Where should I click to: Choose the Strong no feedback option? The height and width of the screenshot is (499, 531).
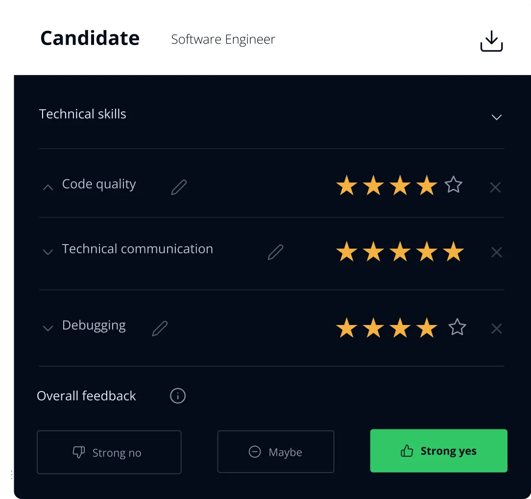(x=109, y=452)
